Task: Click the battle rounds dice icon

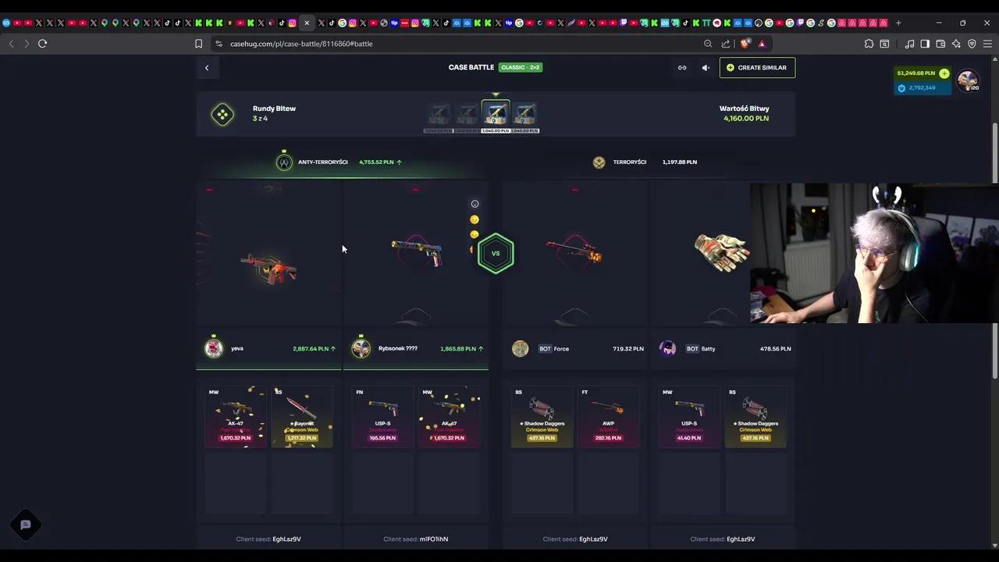Action: (x=222, y=115)
